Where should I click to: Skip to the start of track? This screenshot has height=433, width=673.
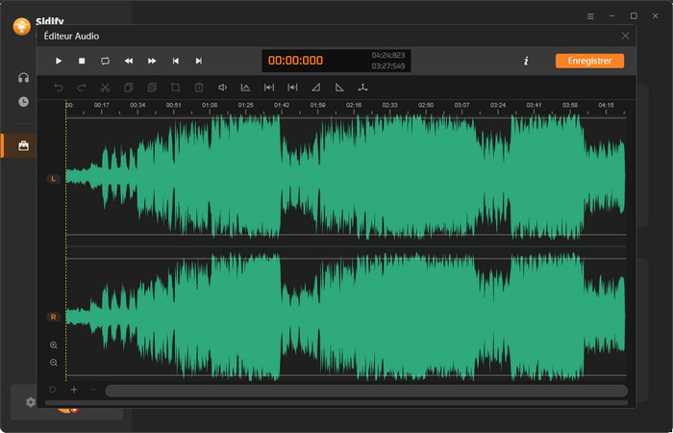click(175, 61)
